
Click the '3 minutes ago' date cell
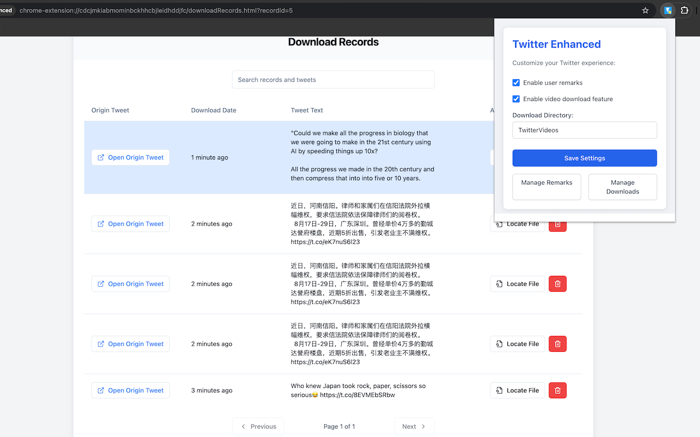pos(212,391)
